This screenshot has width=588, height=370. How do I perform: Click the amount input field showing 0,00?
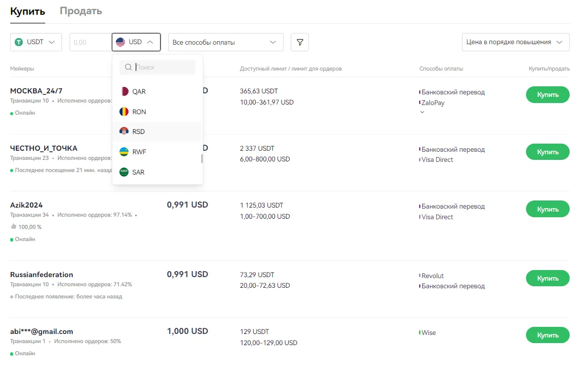click(x=91, y=42)
